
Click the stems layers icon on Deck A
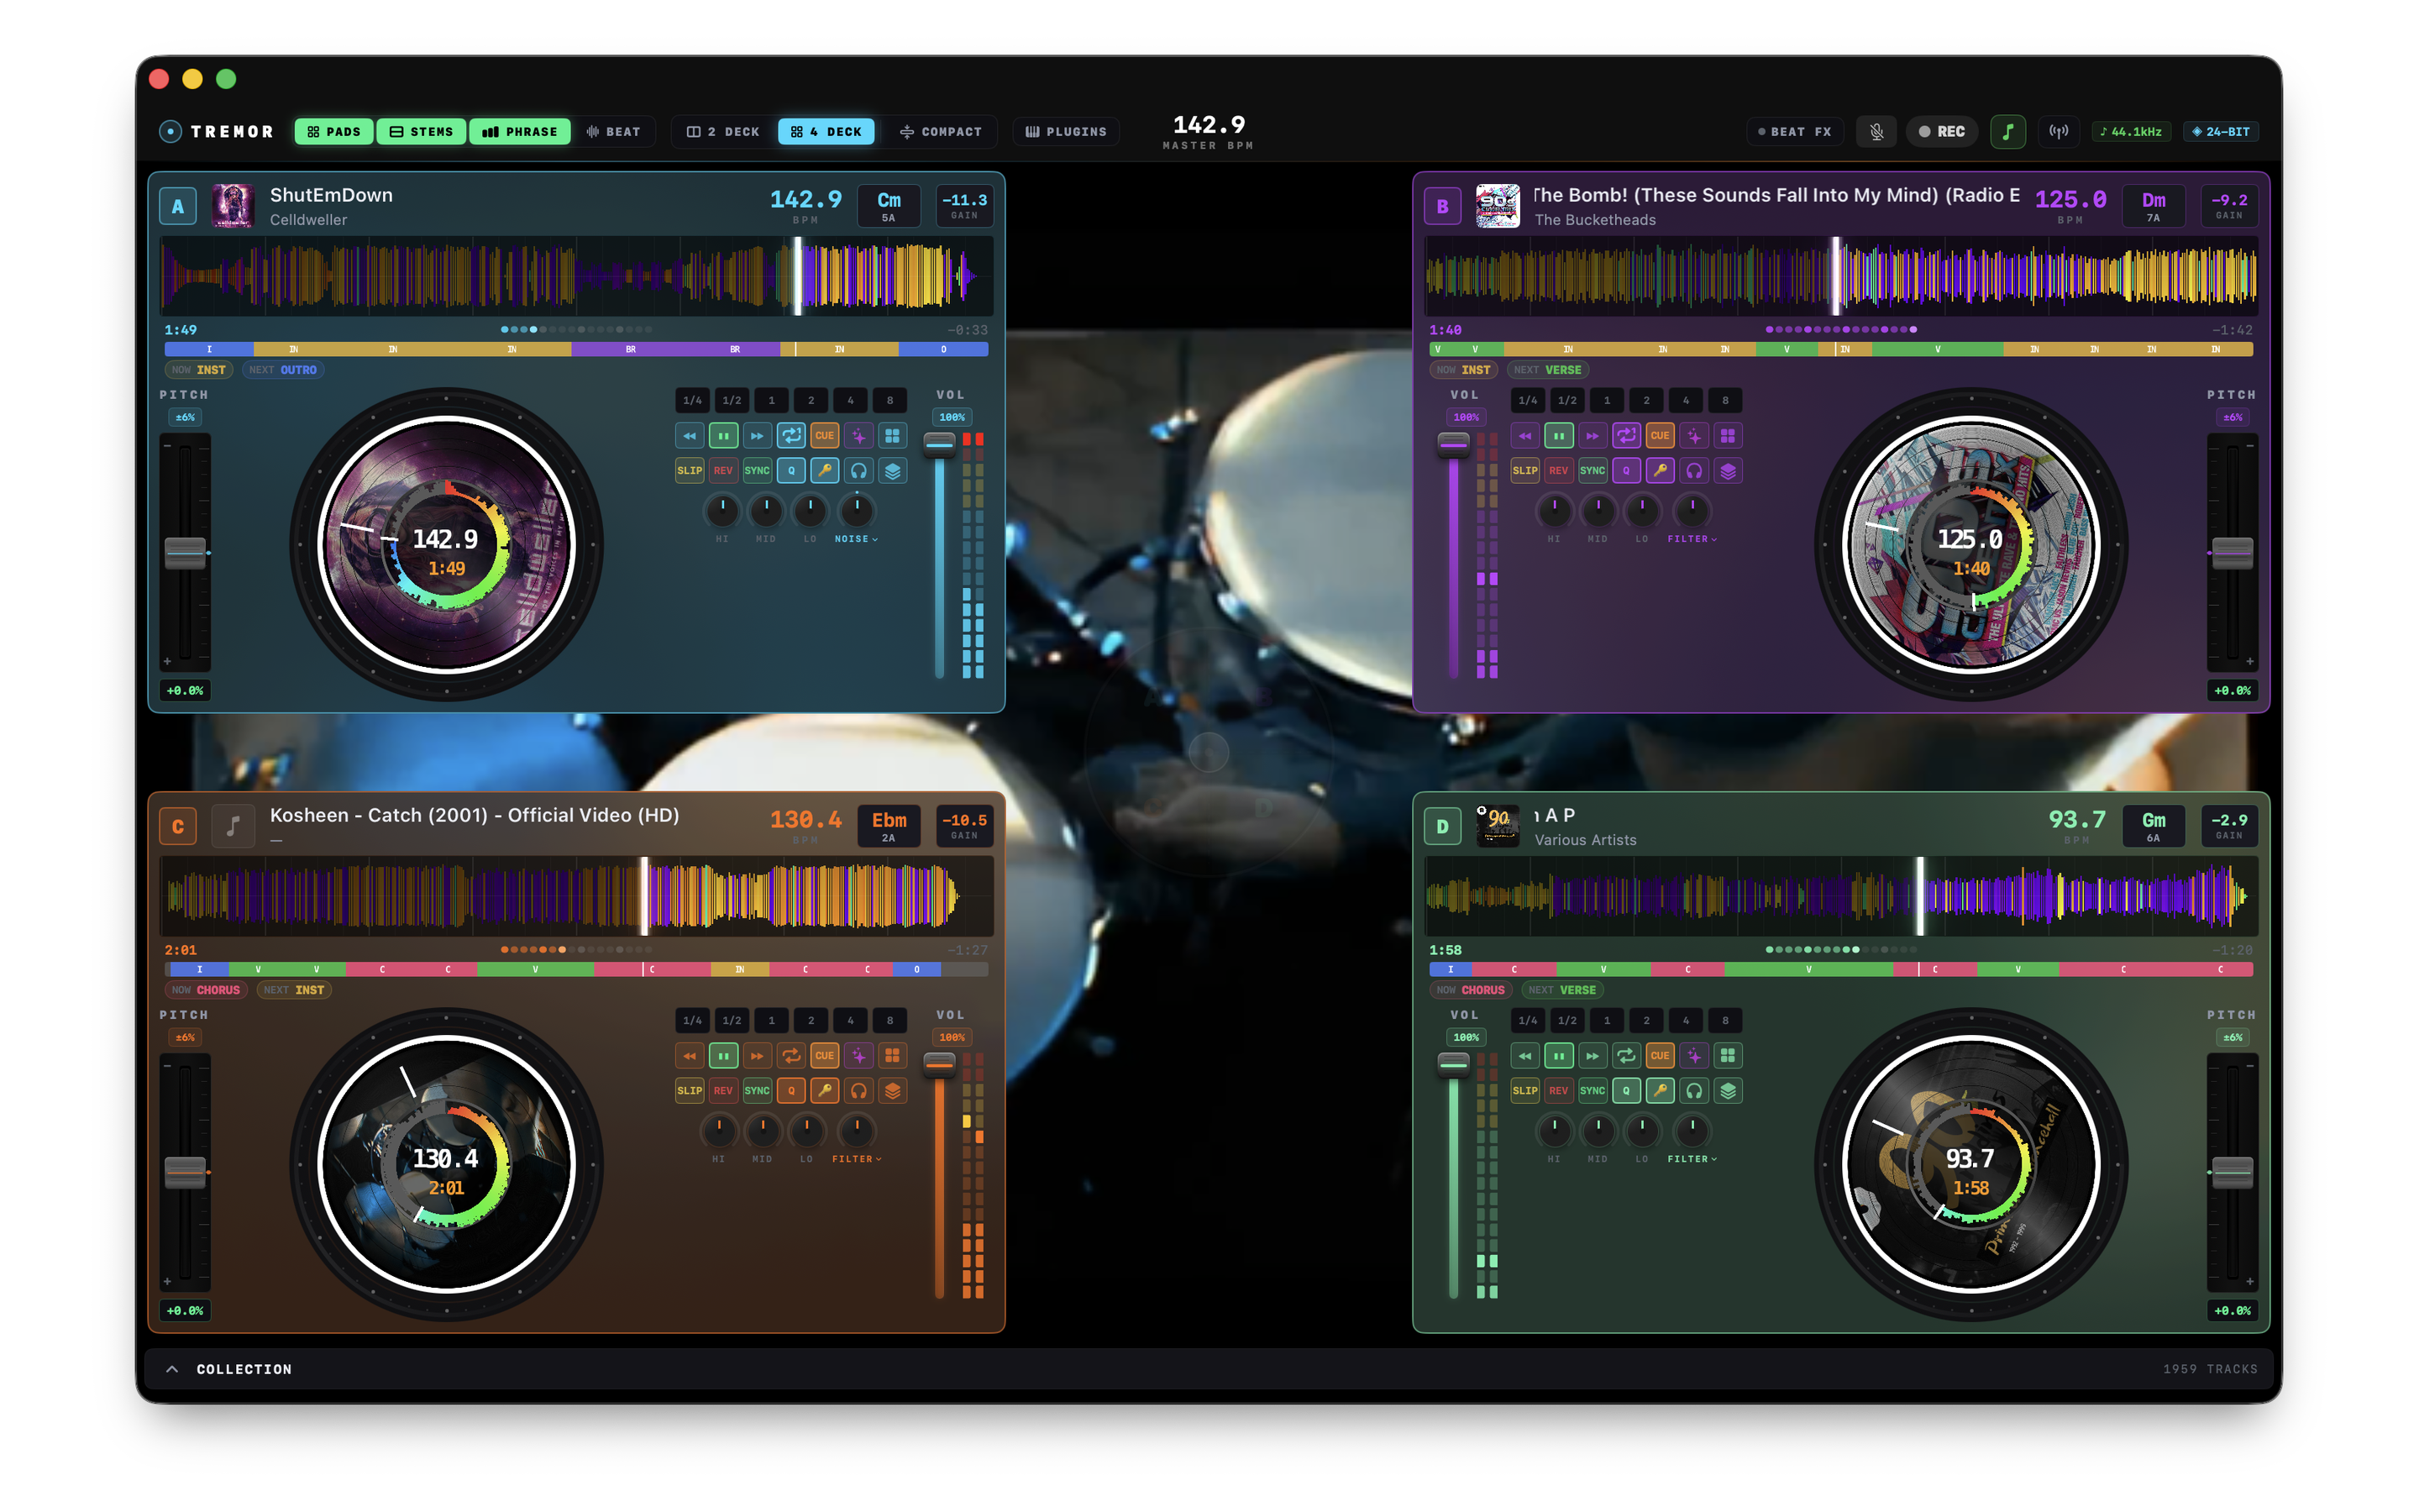[893, 471]
